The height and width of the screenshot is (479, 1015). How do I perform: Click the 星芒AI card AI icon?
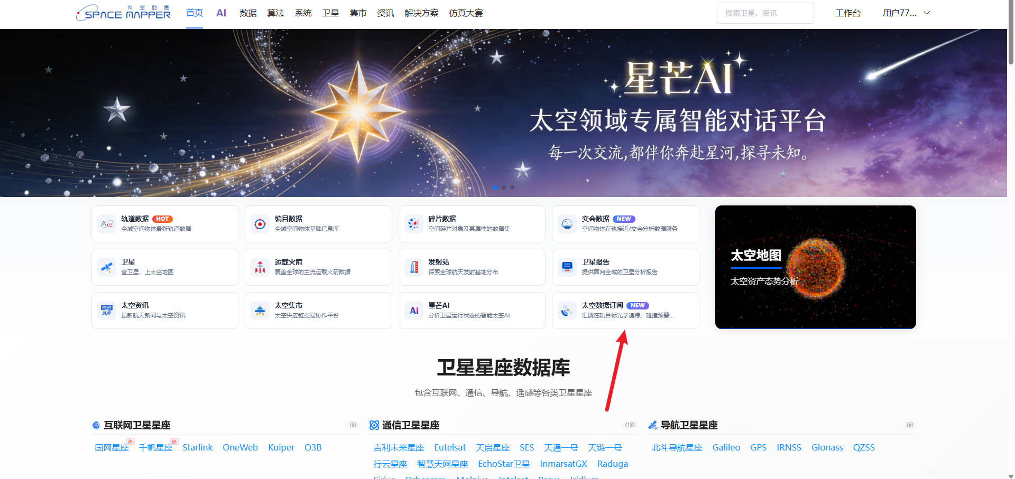click(414, 311)
